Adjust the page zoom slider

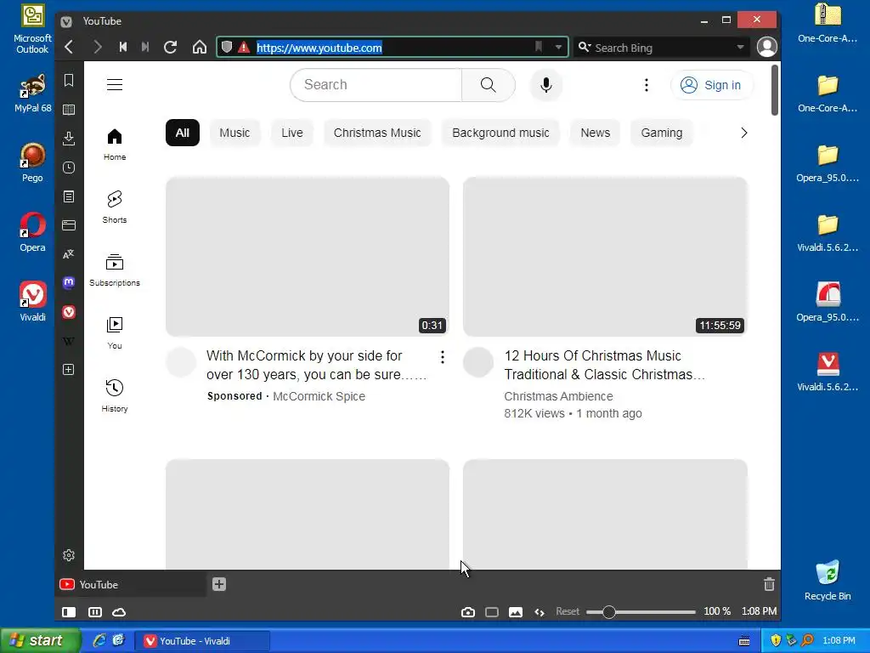click(x=641, y=612)
